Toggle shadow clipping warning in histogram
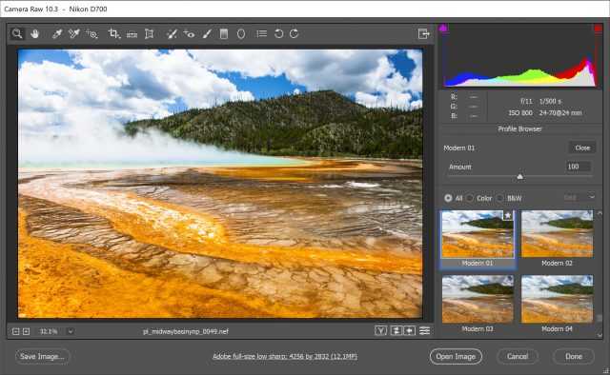 pos(443,28)
